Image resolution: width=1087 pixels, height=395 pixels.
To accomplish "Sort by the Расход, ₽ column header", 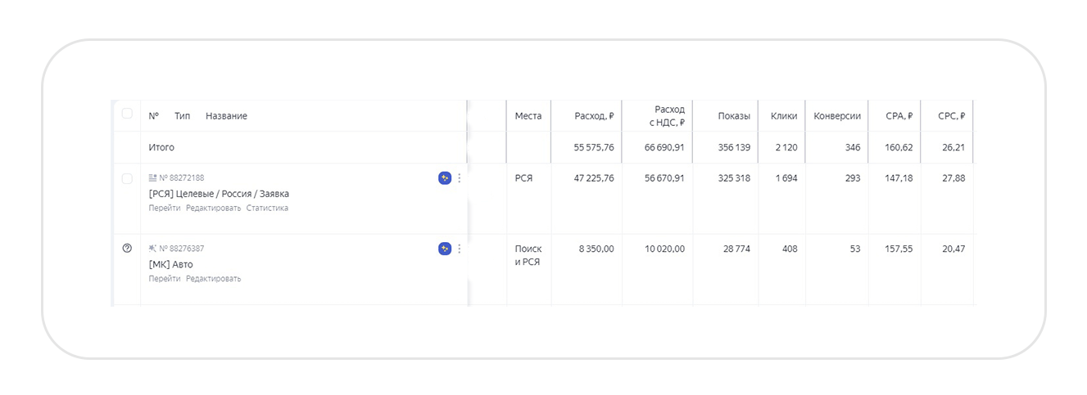I will point(594,116).
